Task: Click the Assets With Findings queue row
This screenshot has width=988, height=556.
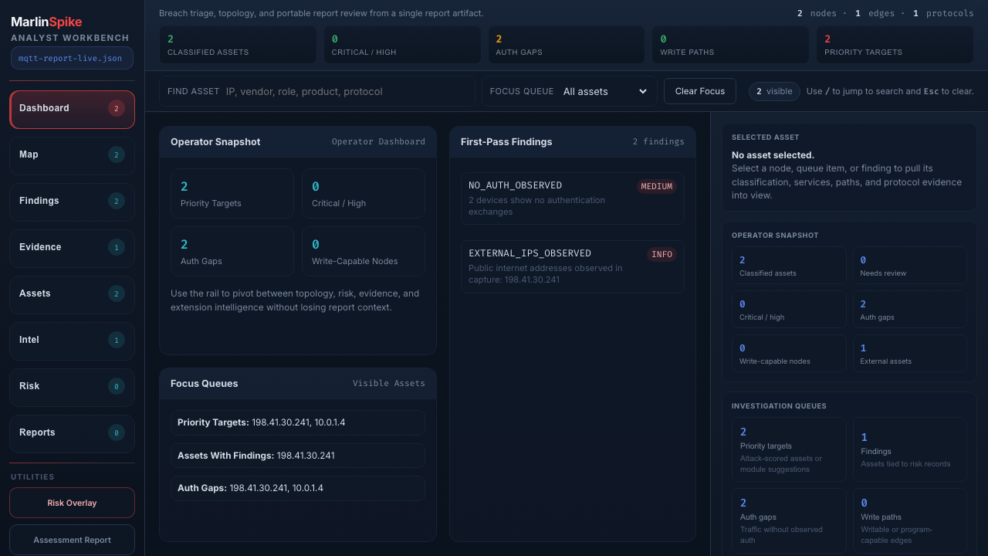Action: tap(297, 456)
